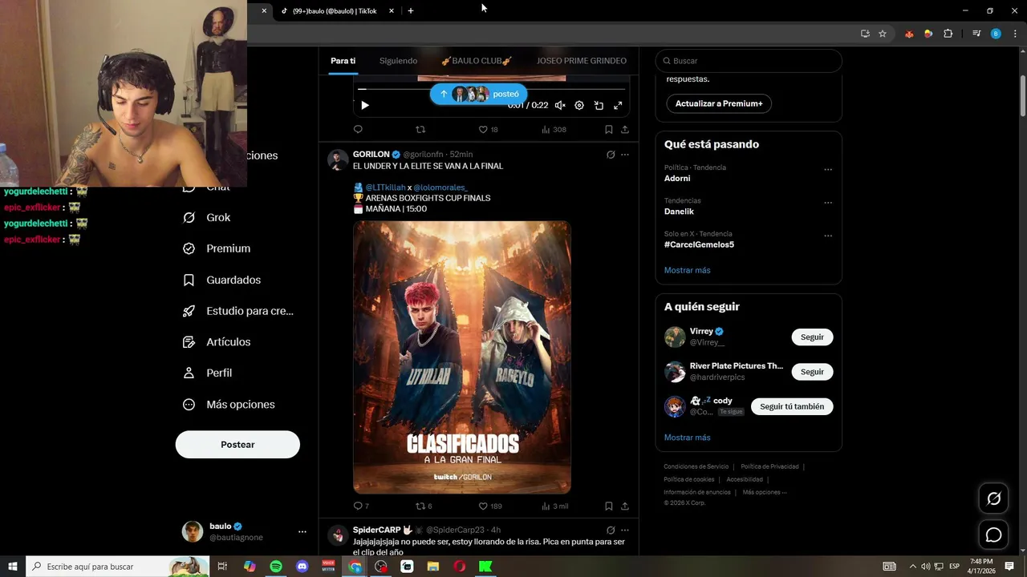This screenshot has height=577, width=1027.
Task: Repost the top video post
Action: (x=420, y=129)
